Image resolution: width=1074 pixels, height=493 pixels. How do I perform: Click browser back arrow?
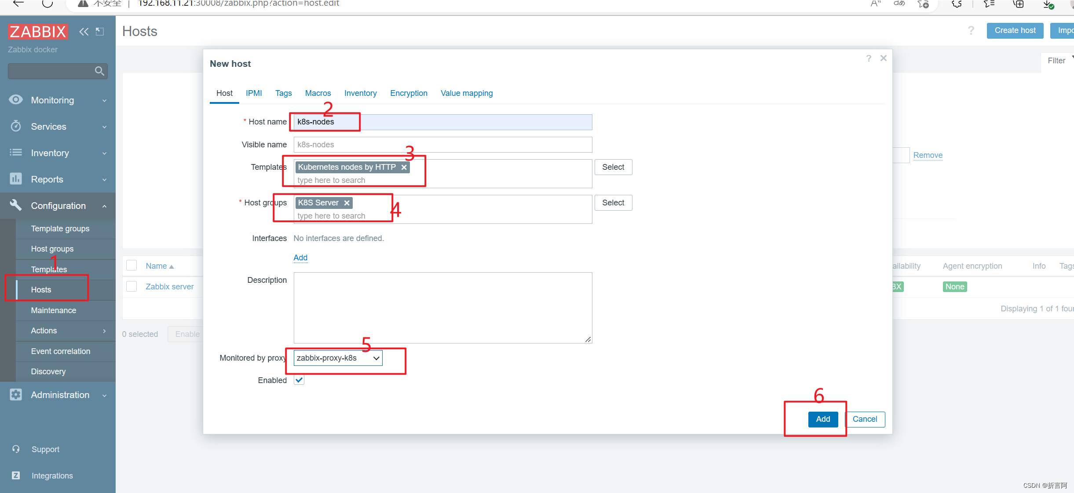pyautogui.click(x=18, y=4)
